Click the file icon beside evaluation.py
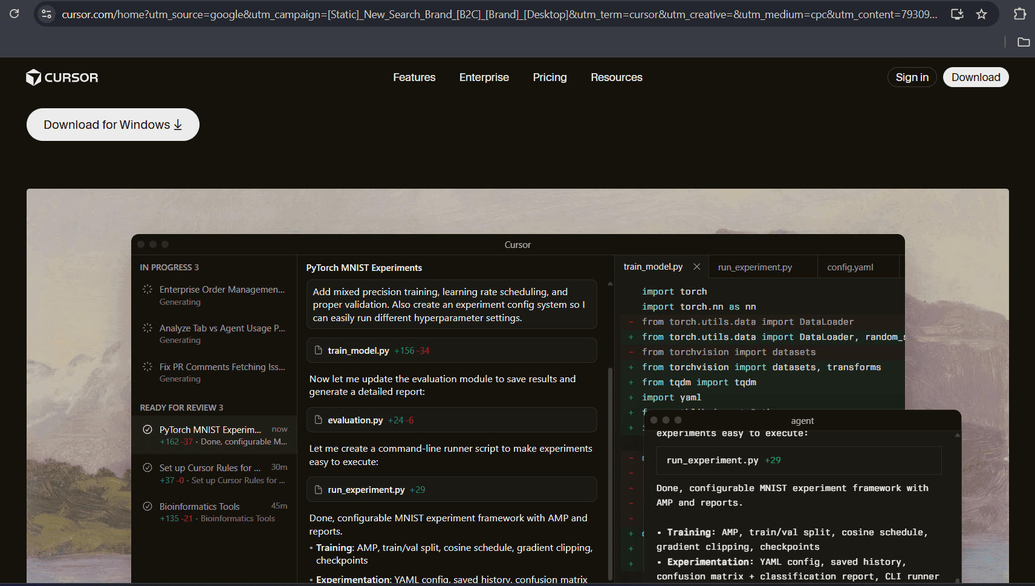Image resolution: width=1035 pixels, height=586 pixels. tap(319, 420)
